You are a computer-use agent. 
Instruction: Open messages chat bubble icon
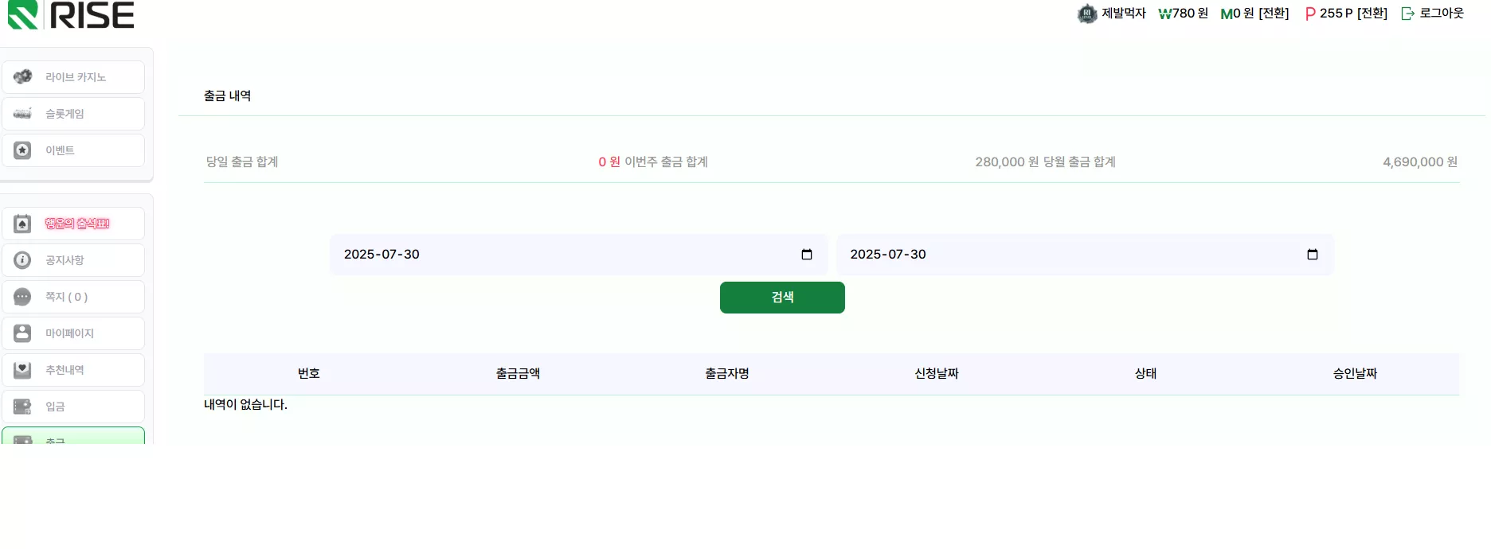click(22, 296)
